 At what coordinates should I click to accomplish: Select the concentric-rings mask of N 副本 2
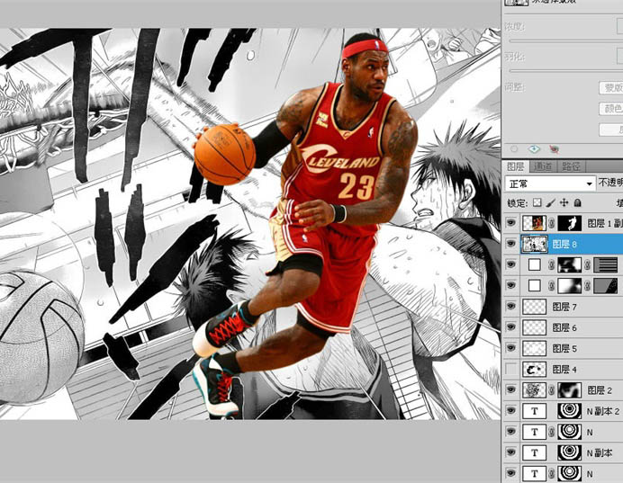tap(569, 411)
